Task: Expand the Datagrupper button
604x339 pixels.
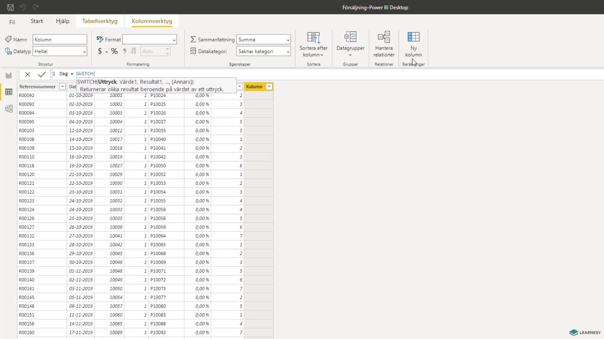Action: tap(350, 44)
